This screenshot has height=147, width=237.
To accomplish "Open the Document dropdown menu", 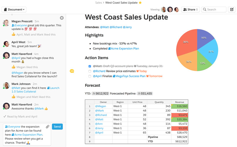I will click(x=14, y=10).
